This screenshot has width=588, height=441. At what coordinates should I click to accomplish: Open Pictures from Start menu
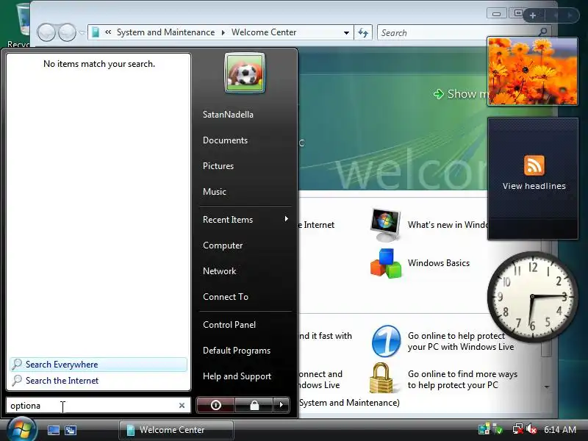(x=218, y=166)
